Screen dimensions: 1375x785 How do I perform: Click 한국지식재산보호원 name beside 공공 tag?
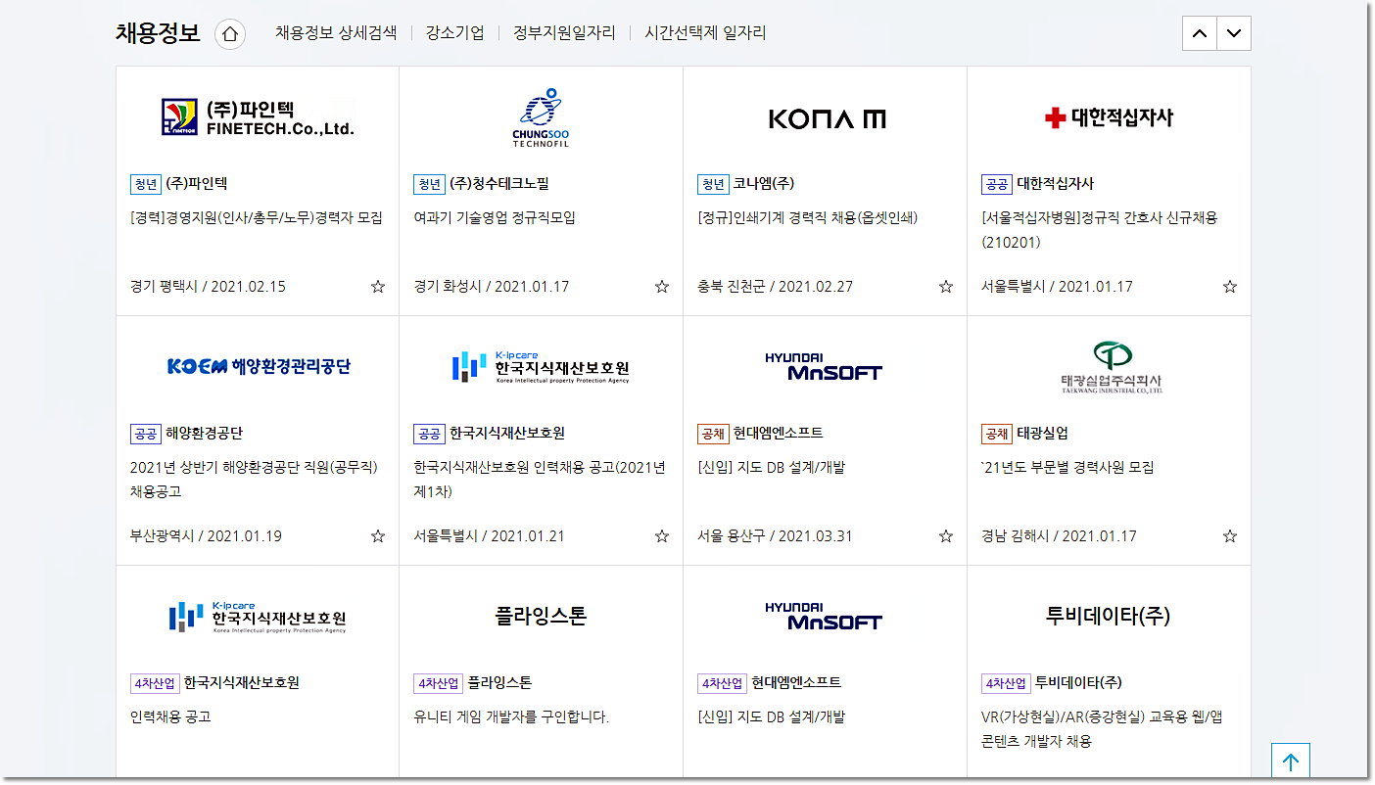pyautogui.click(x=507, y=434)
